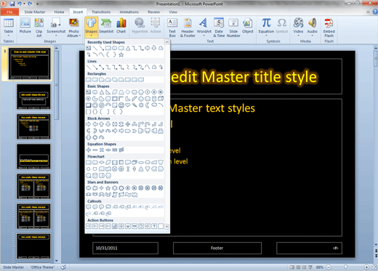Open the Video dropdown menu
378x271 pixels.
pos(298,36)
